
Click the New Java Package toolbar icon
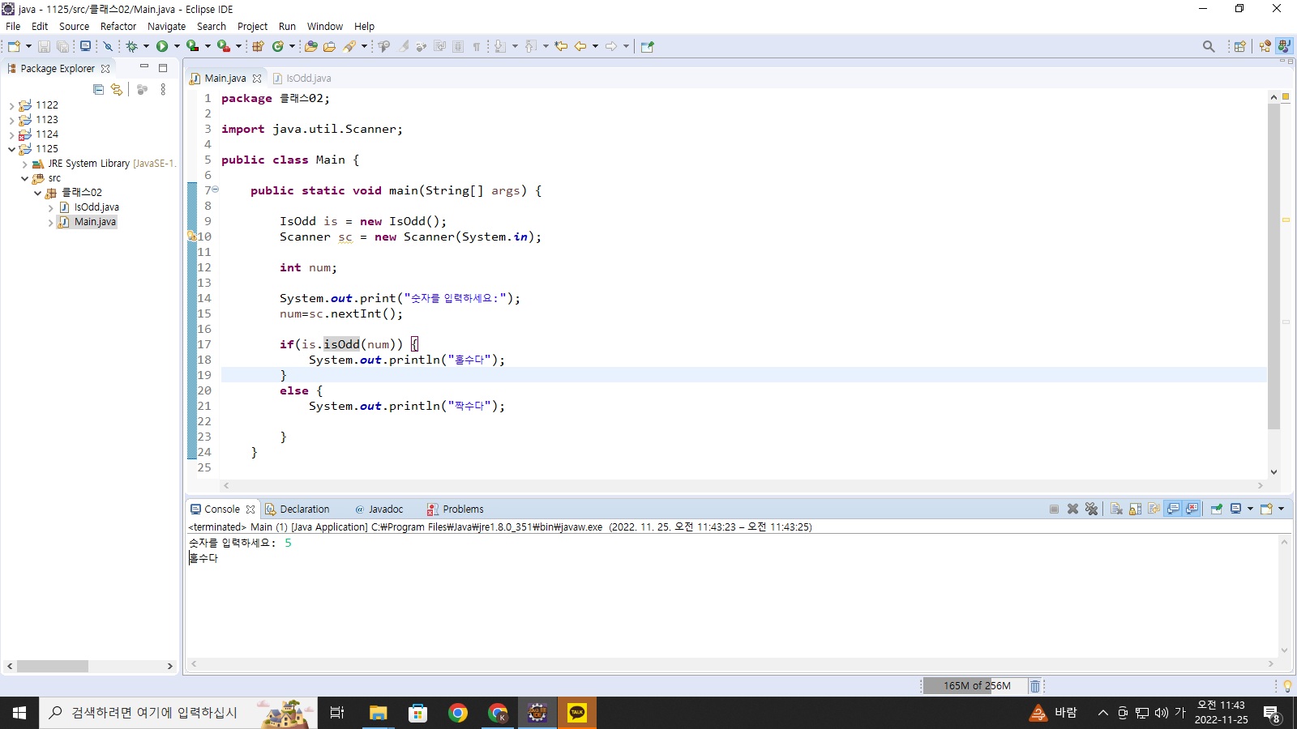click(x=258, y=46)
